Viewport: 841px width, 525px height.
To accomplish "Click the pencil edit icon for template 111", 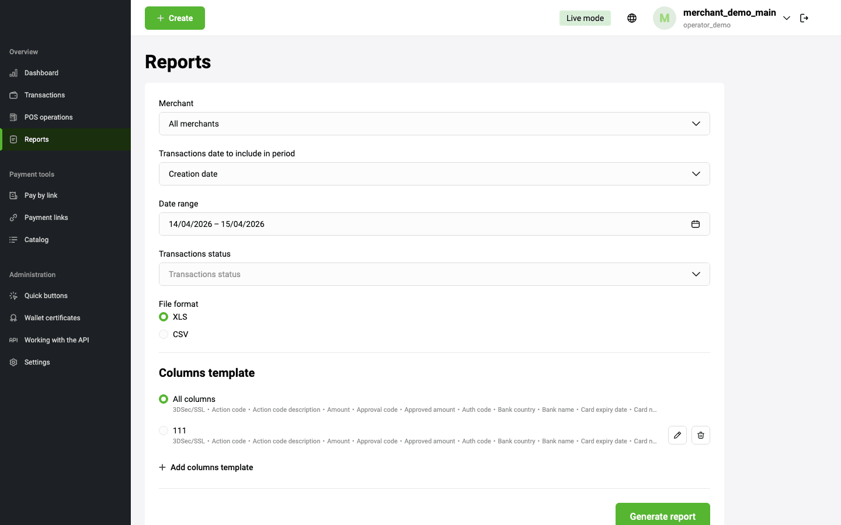I will pos(677,435).
